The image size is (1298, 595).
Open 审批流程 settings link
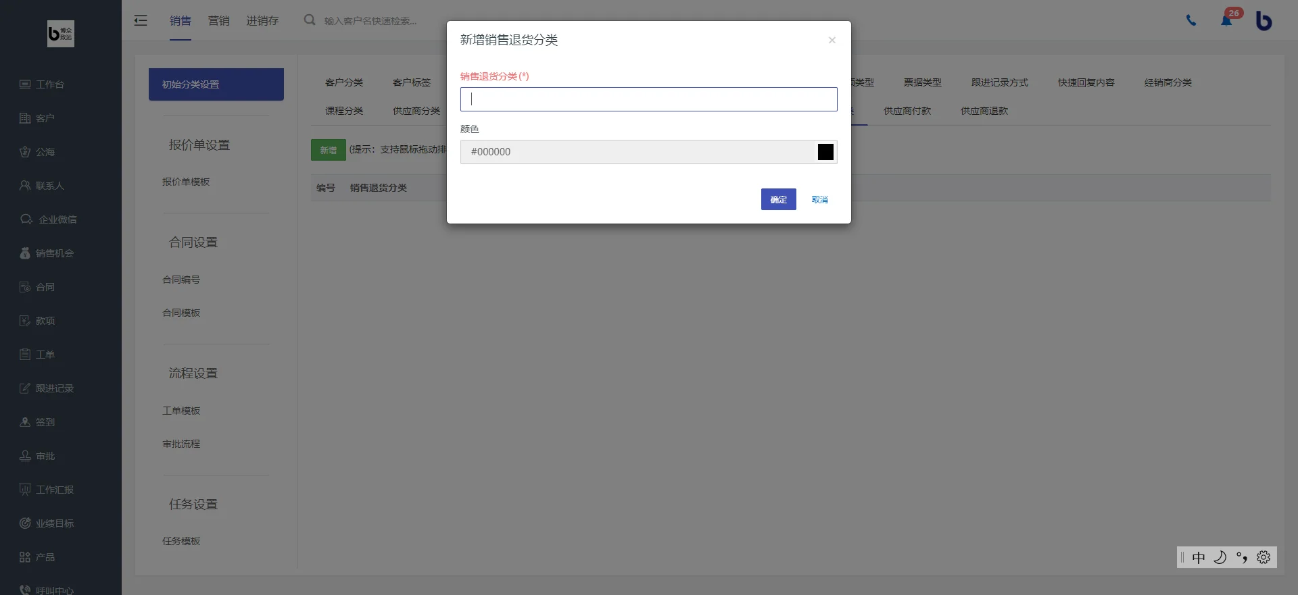point(181,444)
